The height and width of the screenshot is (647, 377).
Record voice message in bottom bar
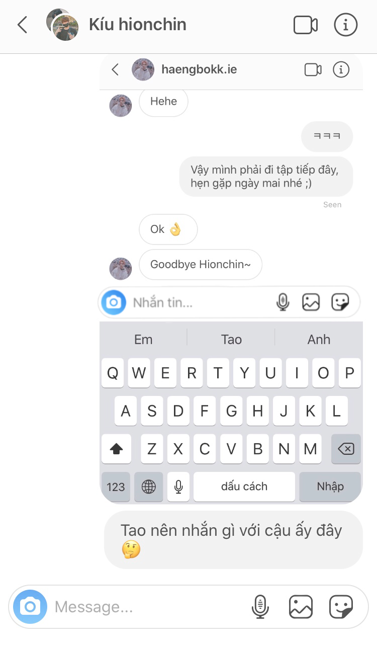click(260, 607)
